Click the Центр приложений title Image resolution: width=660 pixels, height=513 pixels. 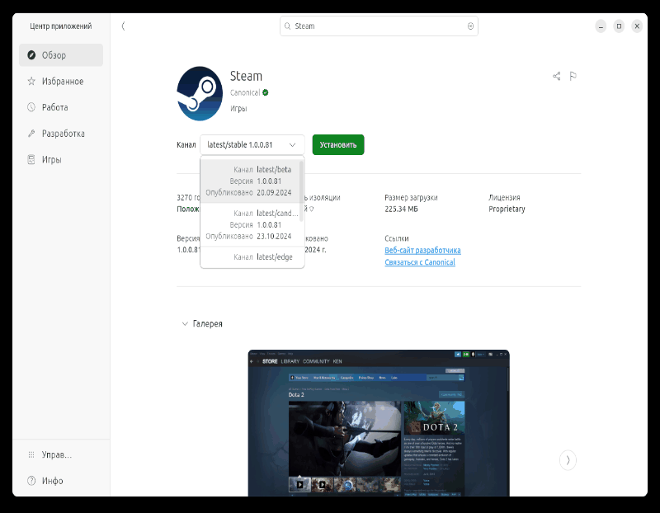click(x=60, y=26)
